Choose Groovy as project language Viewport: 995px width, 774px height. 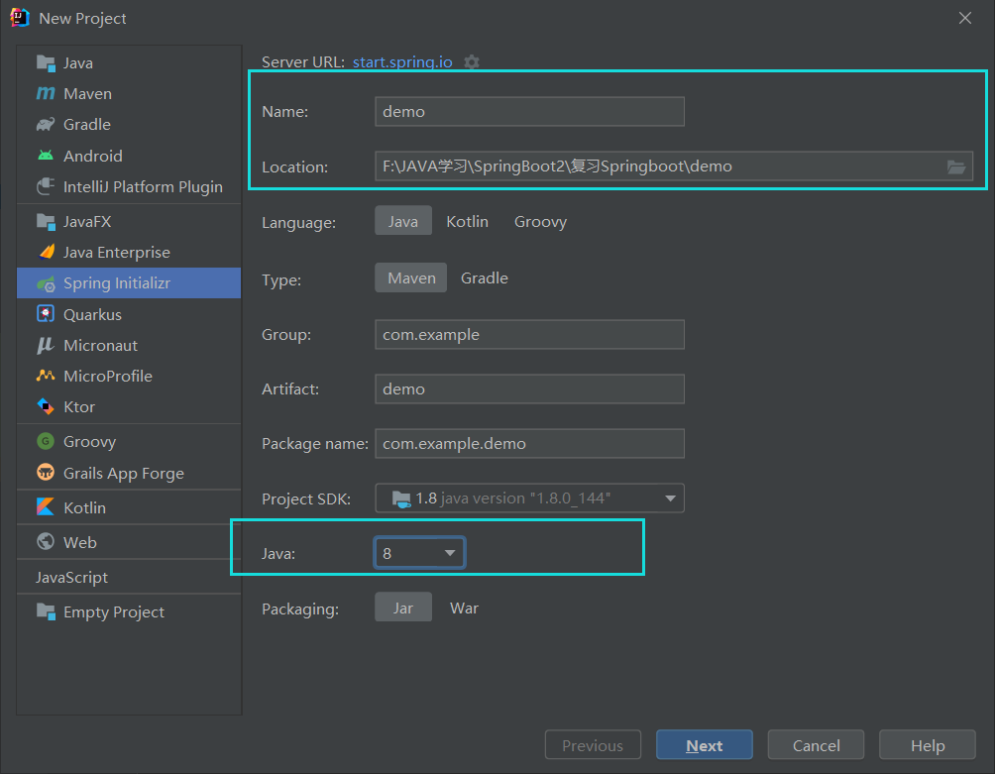pyautogui.click(x=540, y=221)
